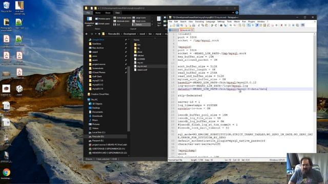The height and width of the screenshot is (184, 328).
Task: Choose Small icons layout in Explorer
Action: pyautogui.click(x=139, y=21)
